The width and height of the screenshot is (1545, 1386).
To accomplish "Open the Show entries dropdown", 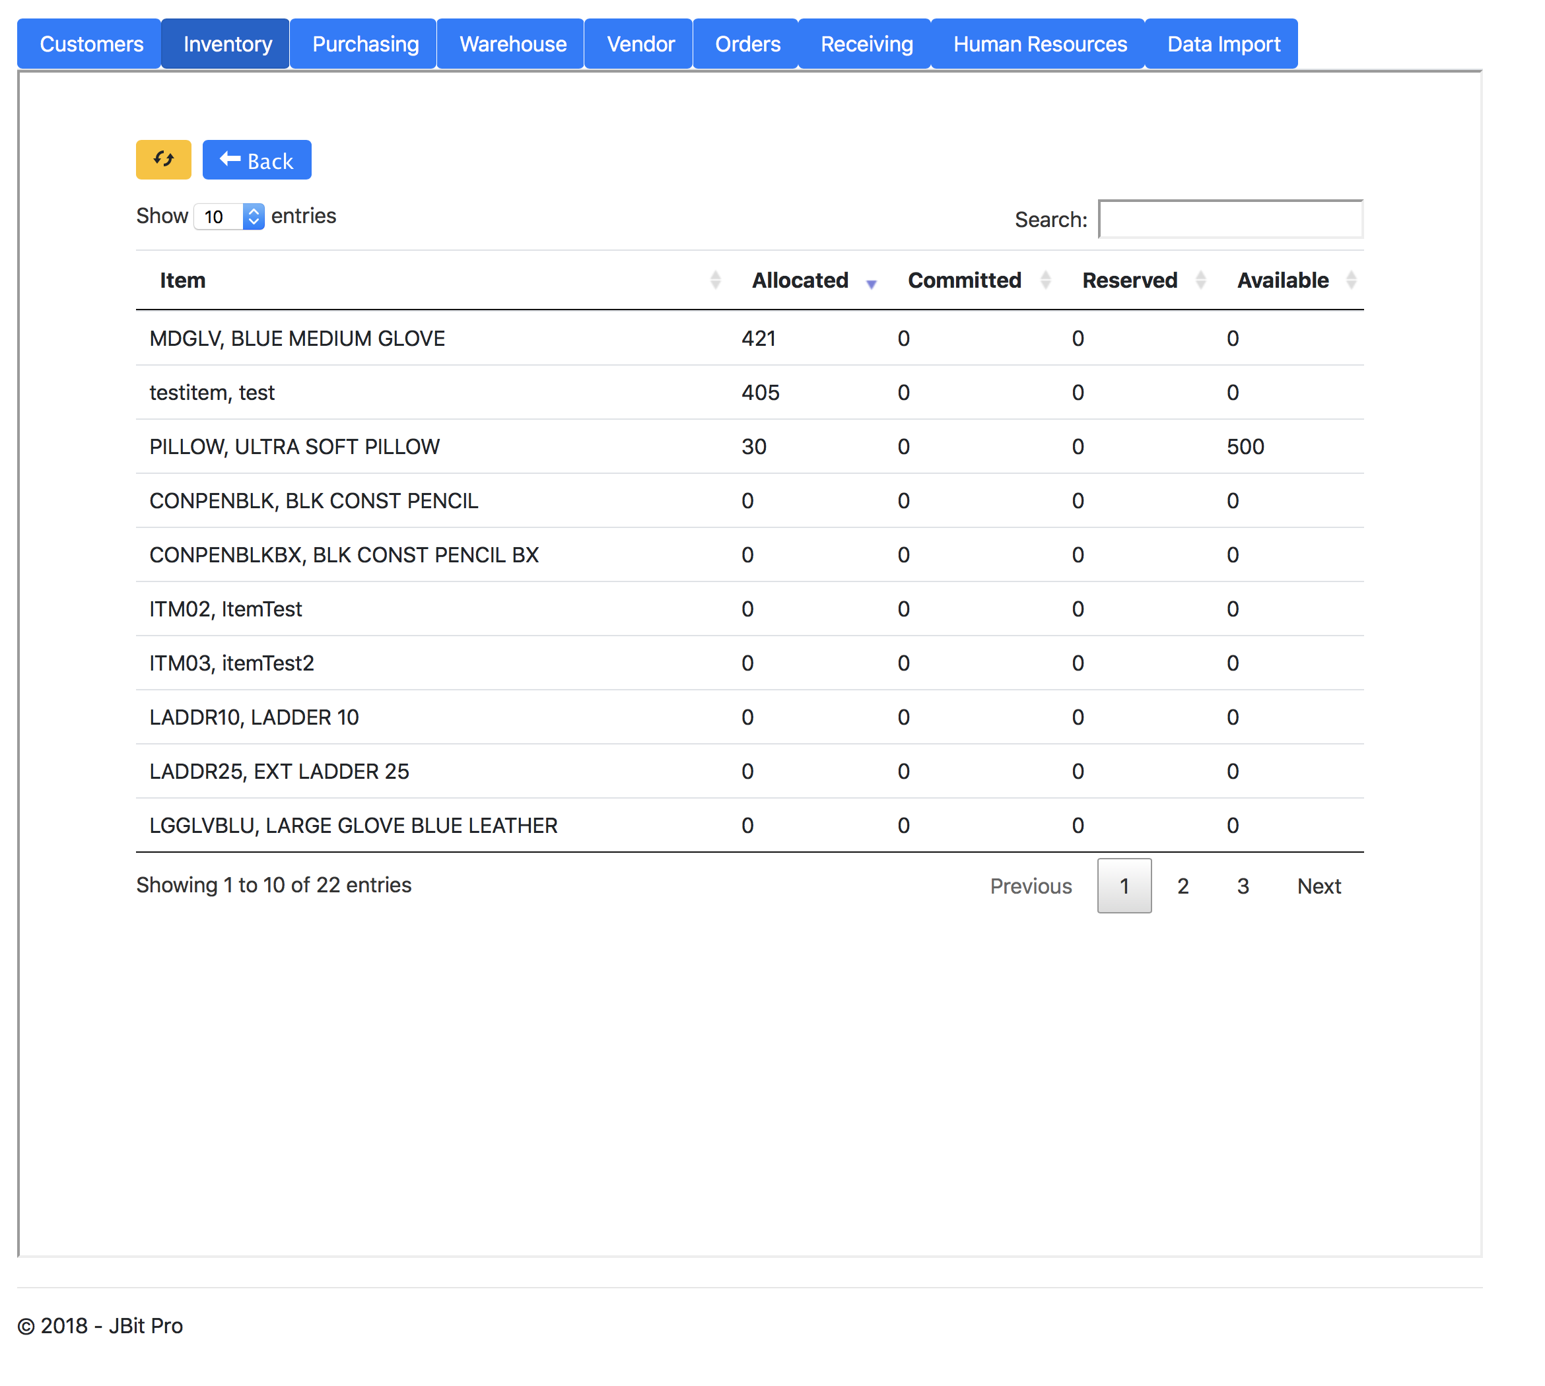I will [229, 216].
